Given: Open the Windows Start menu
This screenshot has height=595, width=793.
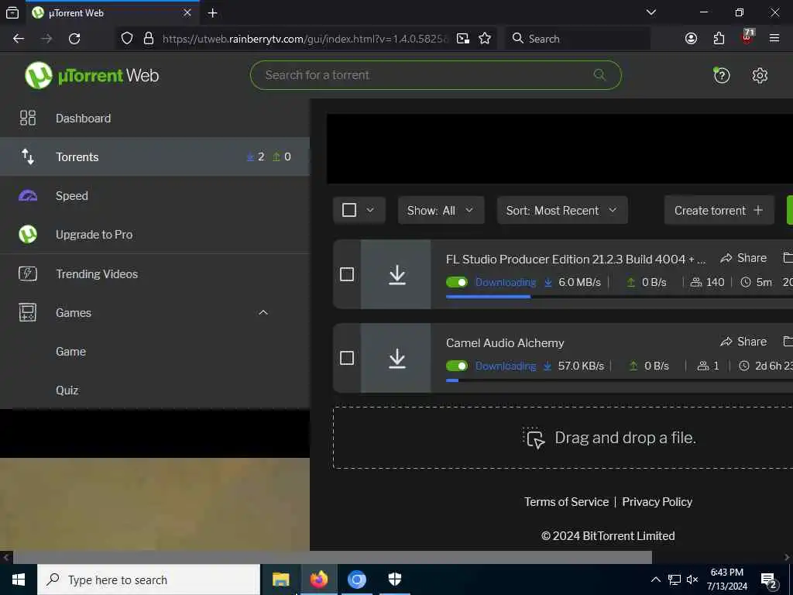Looking at the screenshot, I should [x=19, y=580].
